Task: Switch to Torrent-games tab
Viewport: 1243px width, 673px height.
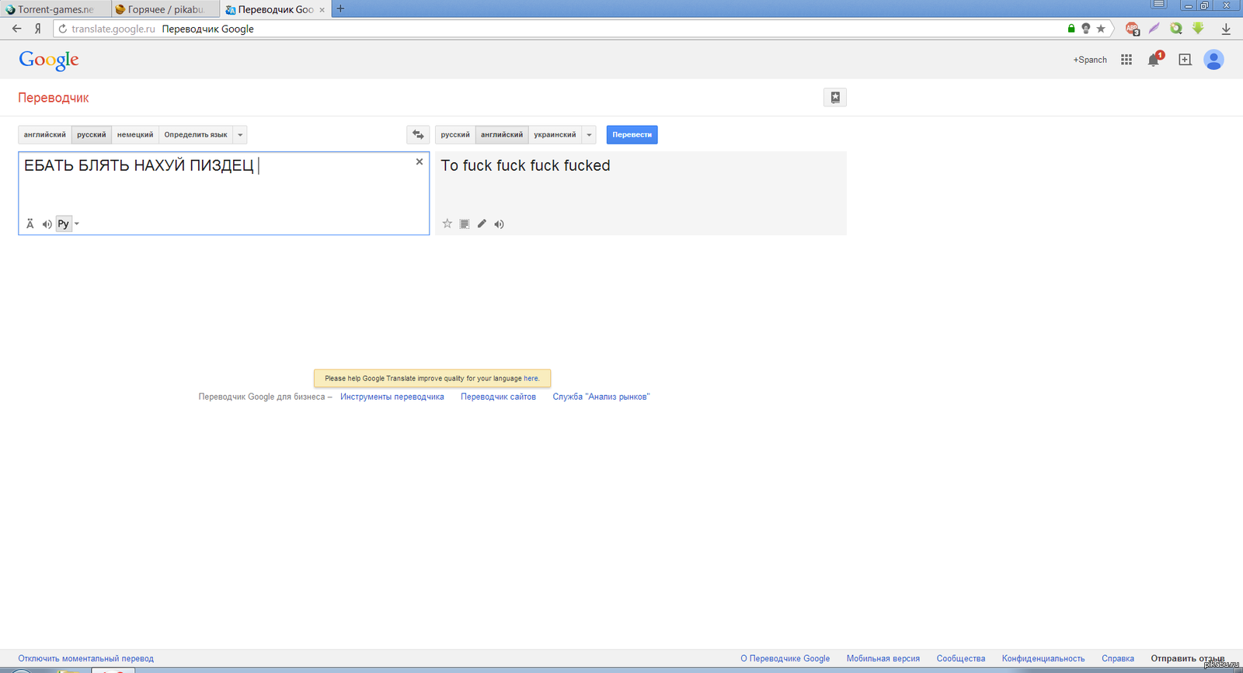Action: coord(54,9)
